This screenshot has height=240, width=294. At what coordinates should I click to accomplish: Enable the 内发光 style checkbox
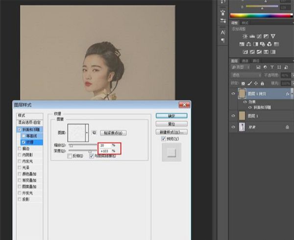19,161
